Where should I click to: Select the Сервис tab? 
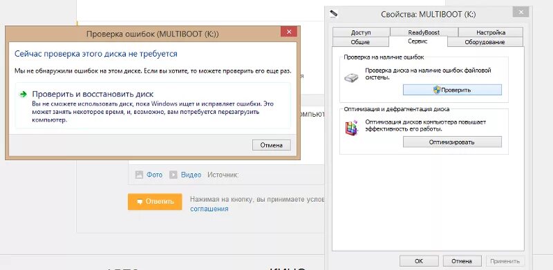(x=418, y=41)
